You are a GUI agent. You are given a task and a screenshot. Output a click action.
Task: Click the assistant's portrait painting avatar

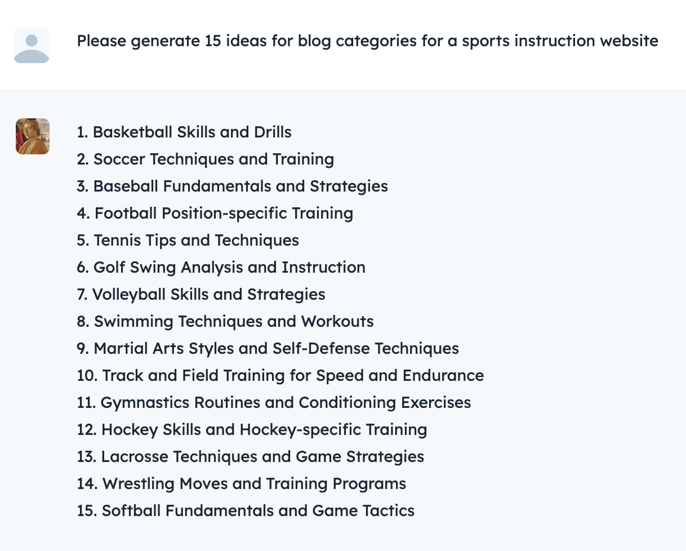(33, 136)
